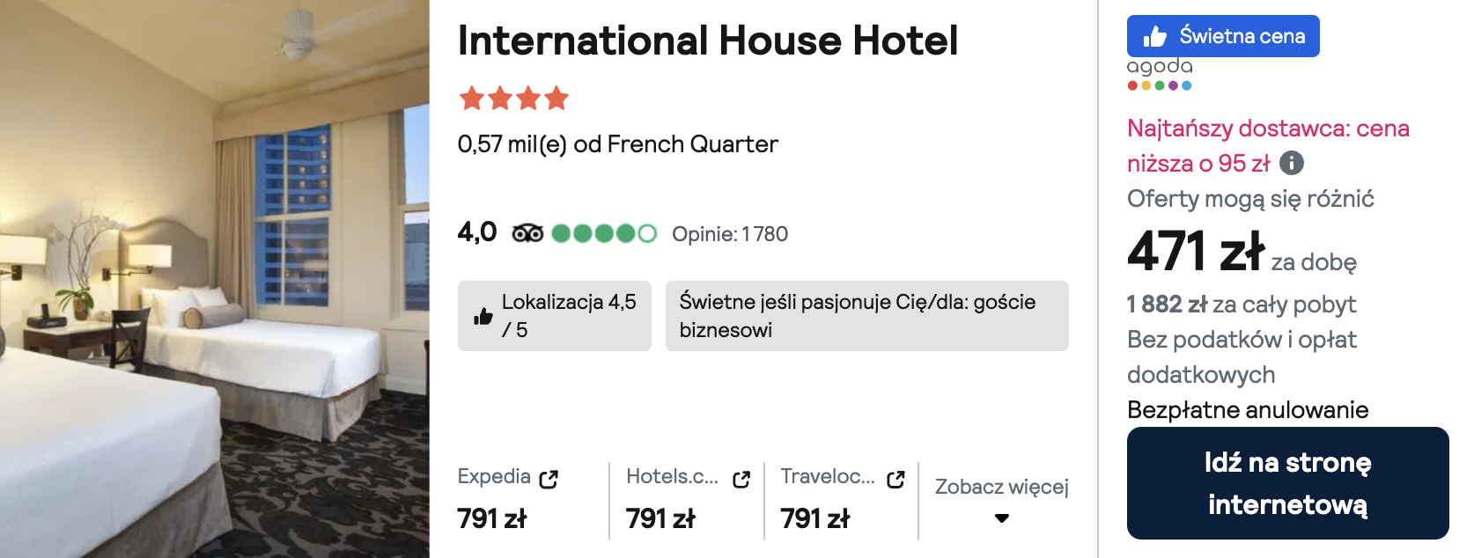Select the Hotels.com 791 zł offer
1474x558 pixels.
point(660,518)
